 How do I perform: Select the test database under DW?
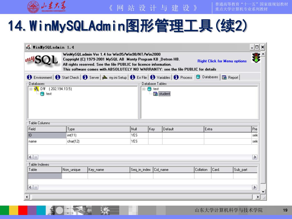tap(49, 94)
